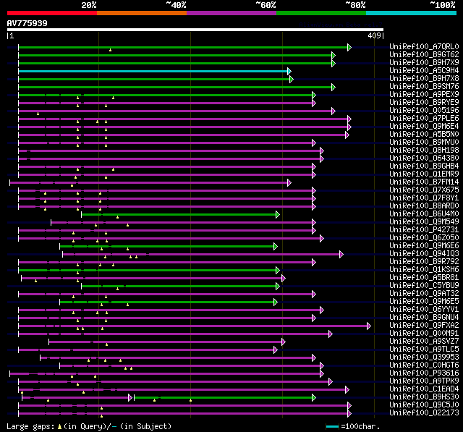Click the query end position 409 label
Screen dimensions: 463x432
[374, 35]
